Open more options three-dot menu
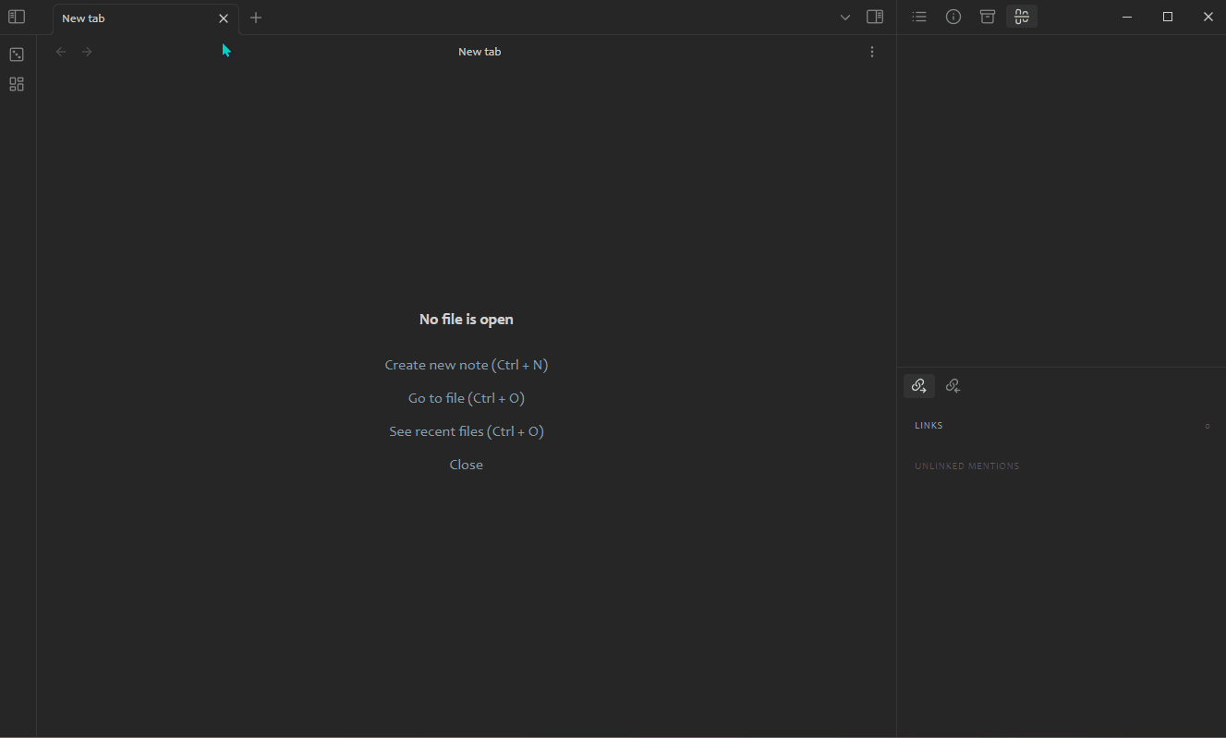This screenshot has height=738, width=1226. tap(872, 52)
